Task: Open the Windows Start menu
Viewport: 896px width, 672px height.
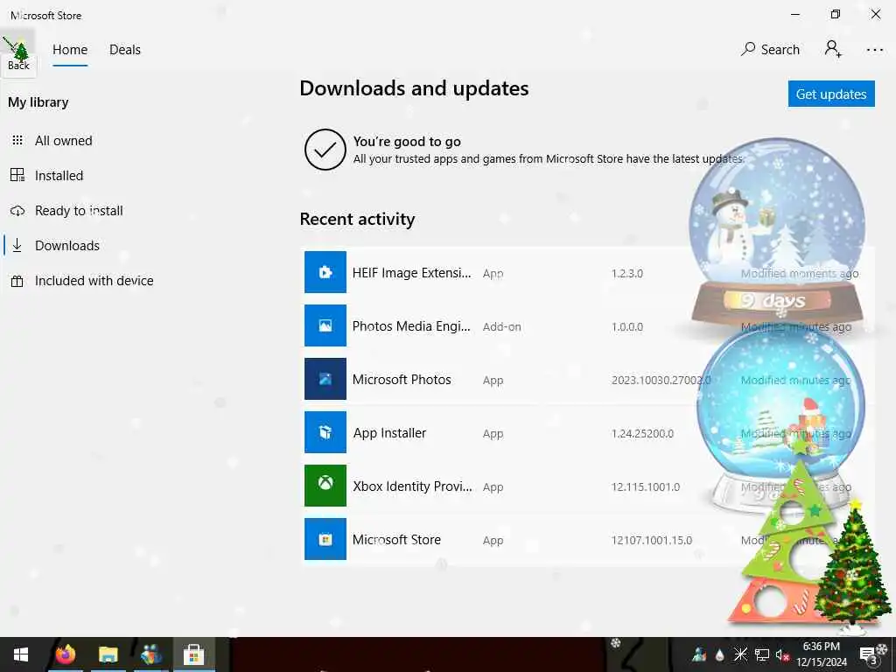Action: tap(21, 654)
